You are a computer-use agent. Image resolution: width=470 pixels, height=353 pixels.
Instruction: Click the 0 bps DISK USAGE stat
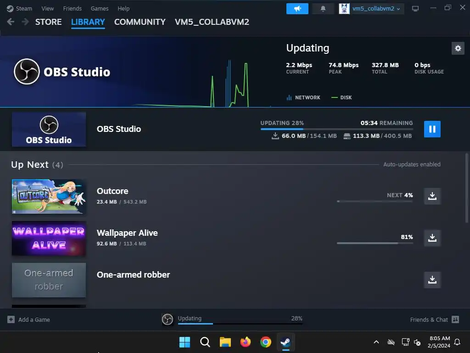(429, 68)
